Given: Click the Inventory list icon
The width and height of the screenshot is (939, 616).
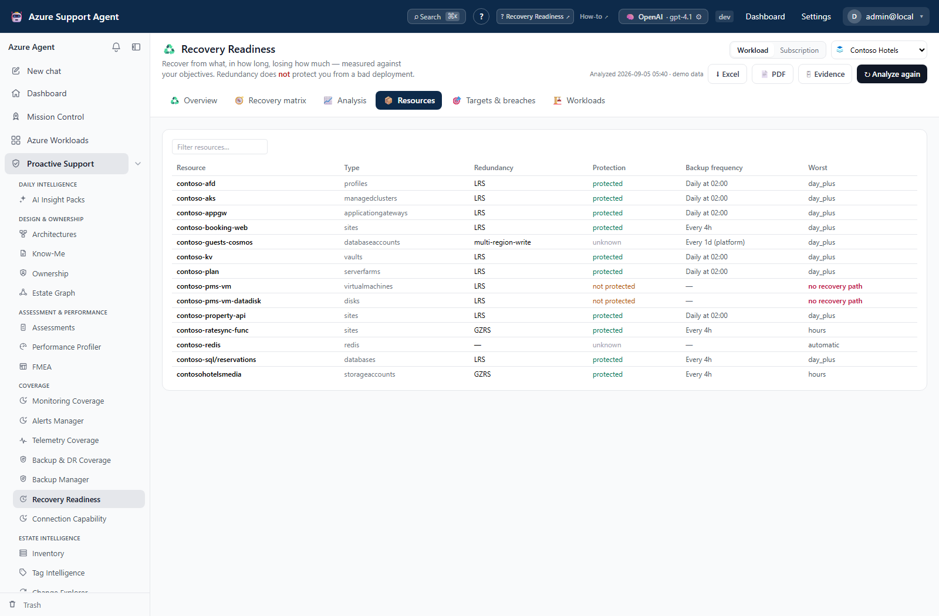Looking at the screenshot, I should point(23,553).
